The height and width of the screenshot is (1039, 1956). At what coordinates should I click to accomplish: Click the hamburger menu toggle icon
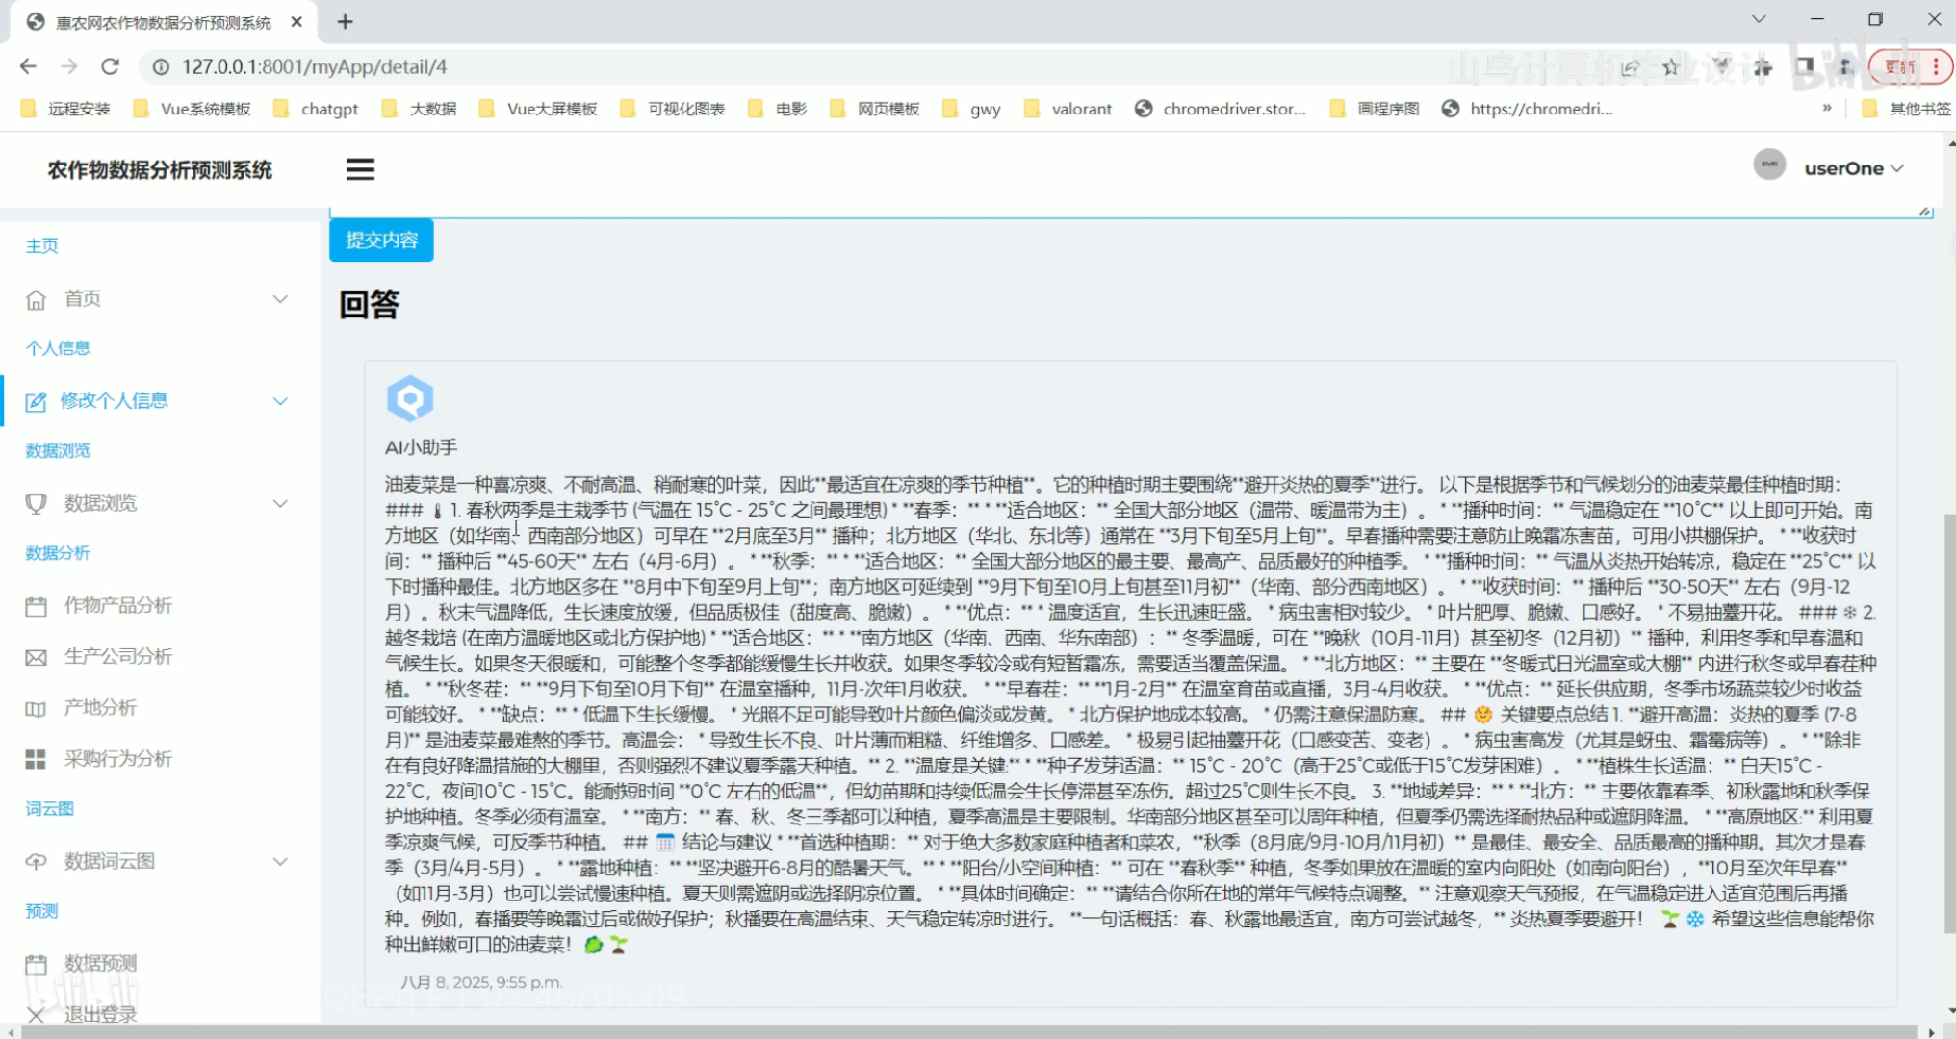(360, 169)
